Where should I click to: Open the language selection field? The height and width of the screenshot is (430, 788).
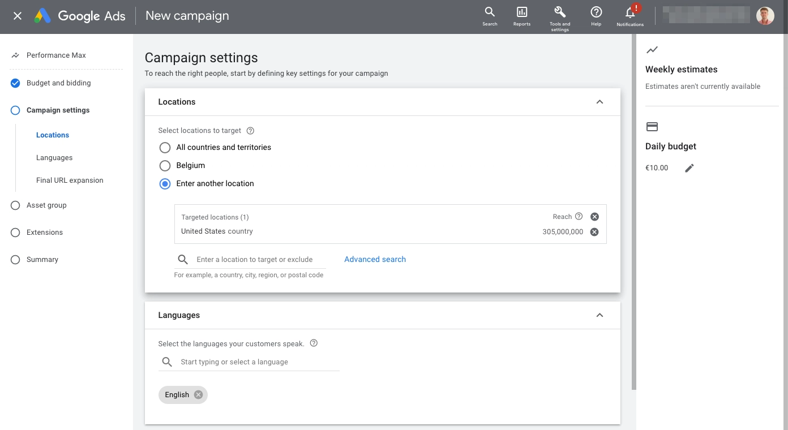point(249,362)
